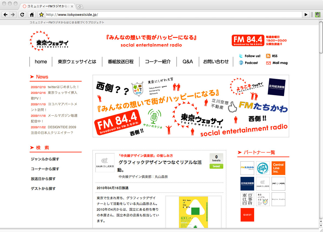Screen dimensions: 323x232
Task: Select ジャンルから探す search option
Action: [45, 159]
